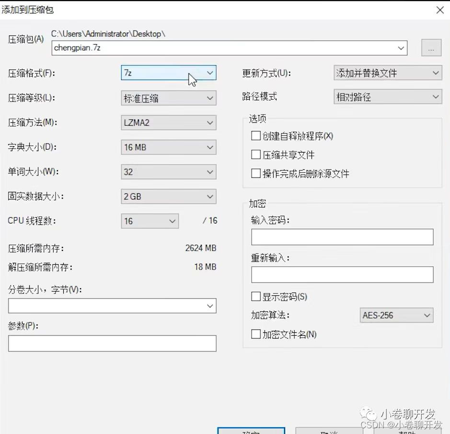Click the 参数 parameters input field

click(x=112, y=343)
